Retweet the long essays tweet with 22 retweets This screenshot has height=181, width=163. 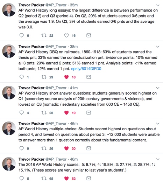44,35
